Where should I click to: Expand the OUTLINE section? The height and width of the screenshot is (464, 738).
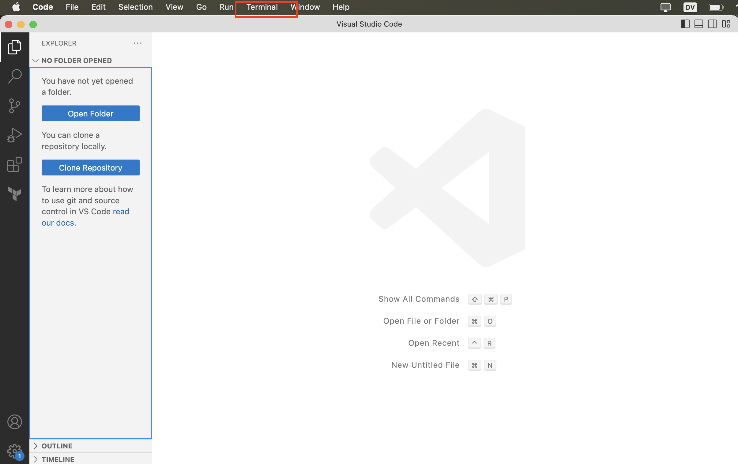click(36, 446)
